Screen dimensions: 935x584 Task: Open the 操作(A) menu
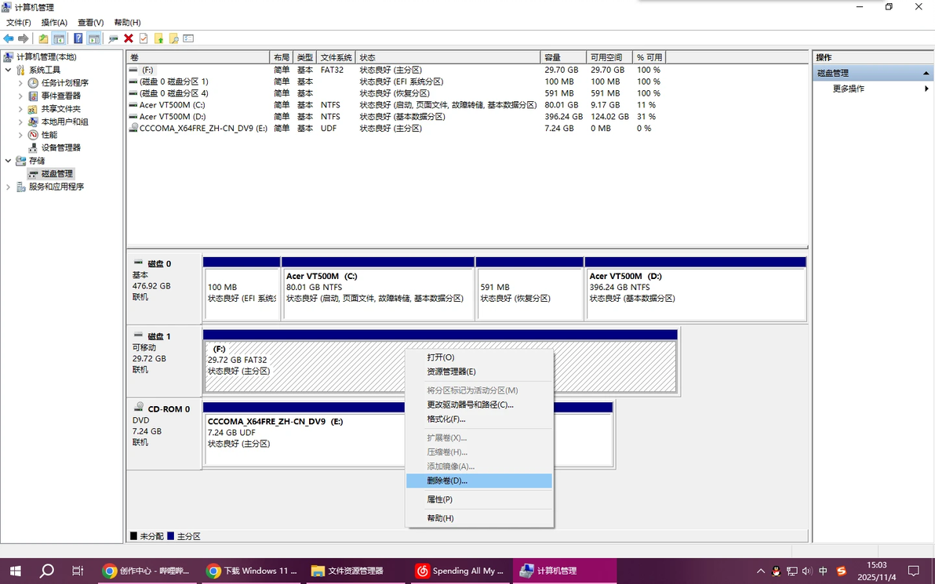53,22
